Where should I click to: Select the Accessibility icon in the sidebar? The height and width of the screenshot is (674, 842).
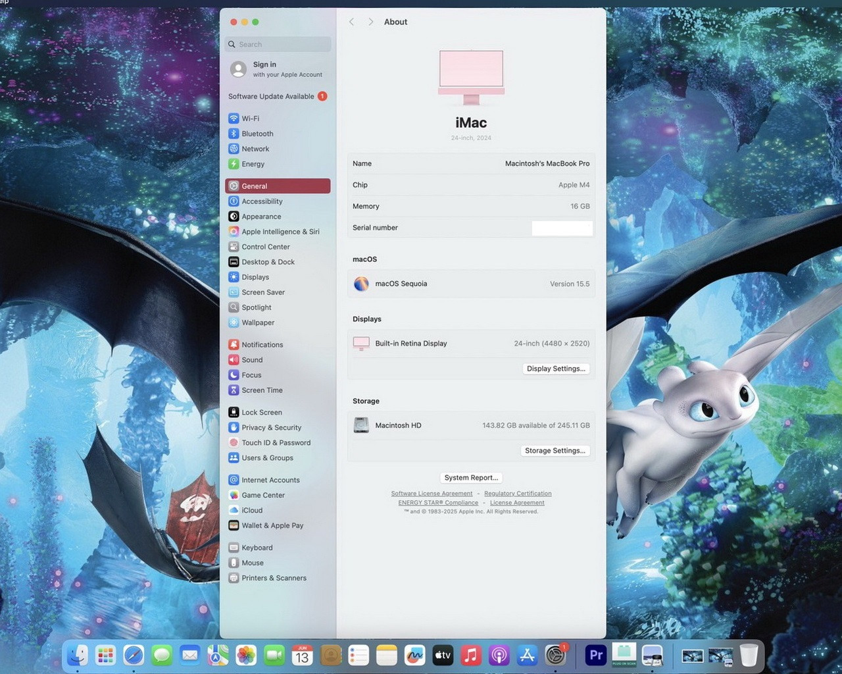[234, 201]
